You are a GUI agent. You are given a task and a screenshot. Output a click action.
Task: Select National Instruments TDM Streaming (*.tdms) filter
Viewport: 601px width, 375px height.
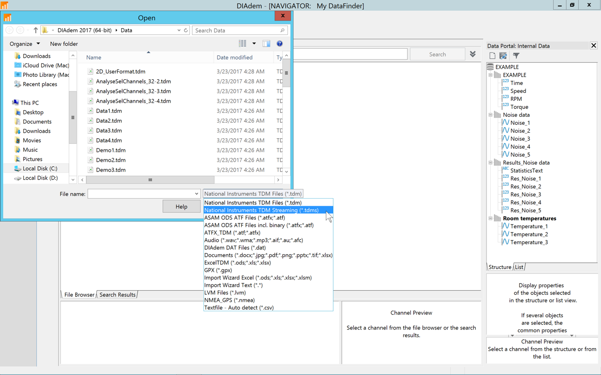tap(268, 210)
